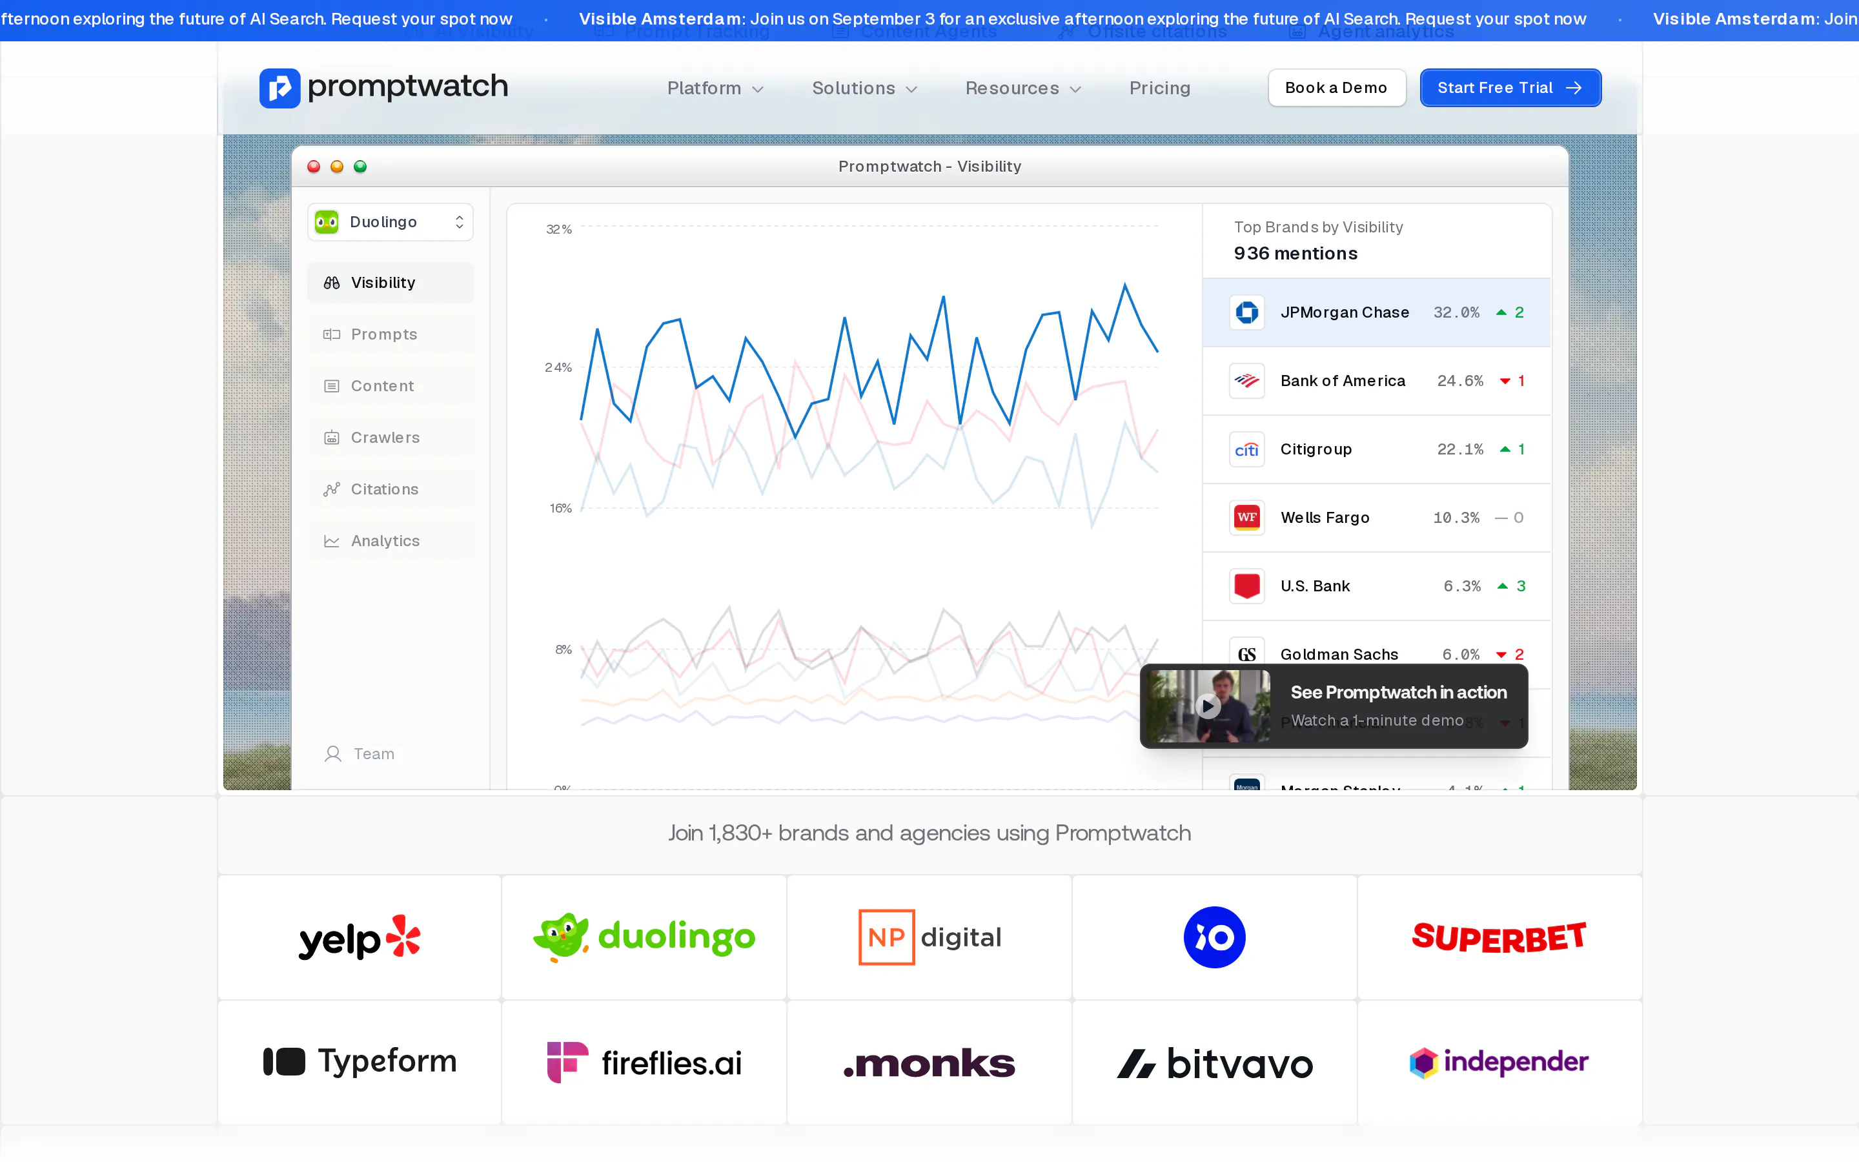Click See Promptwatch in action text
The height and width of the screenshot is (1162, 1859).
point(1398,693)
